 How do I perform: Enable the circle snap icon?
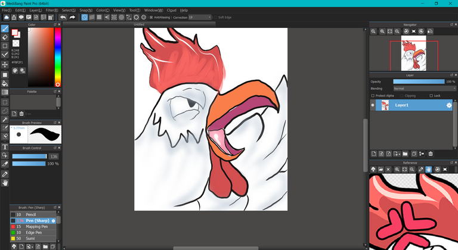[x=122, y=17]
